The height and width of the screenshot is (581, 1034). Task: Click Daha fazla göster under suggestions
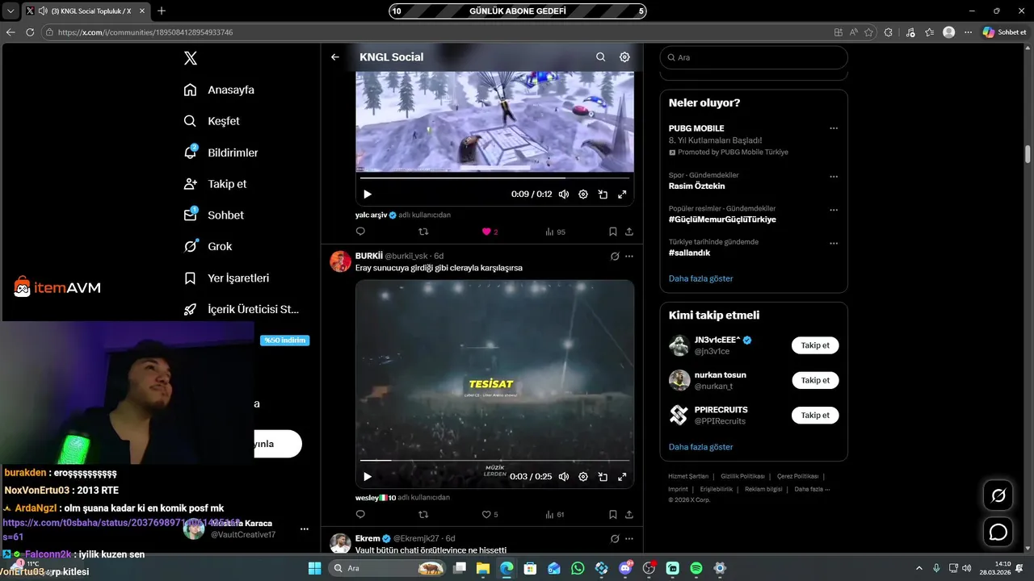click(x=700, y=447)
